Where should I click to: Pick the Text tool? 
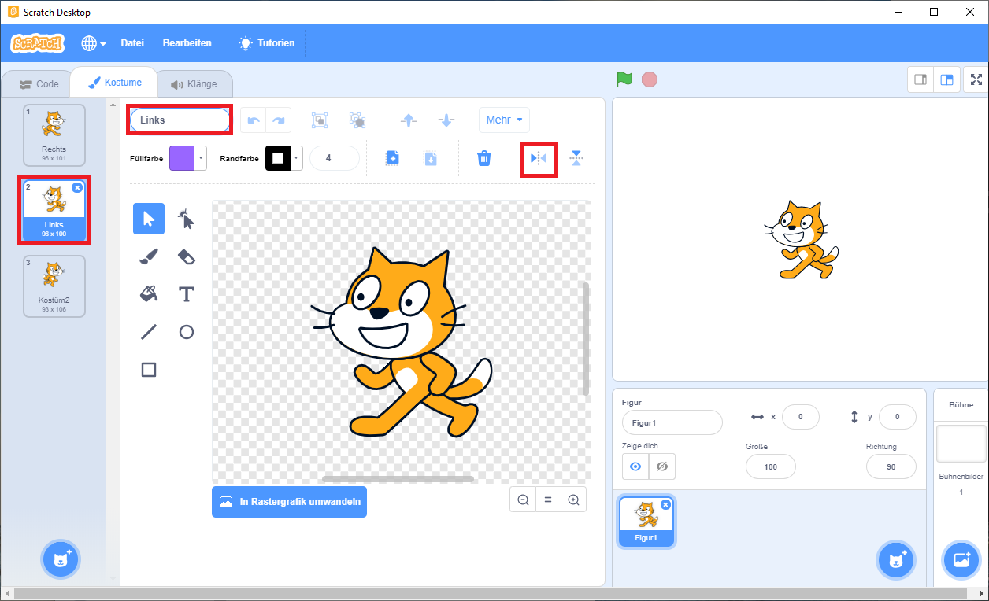(187, 294)
